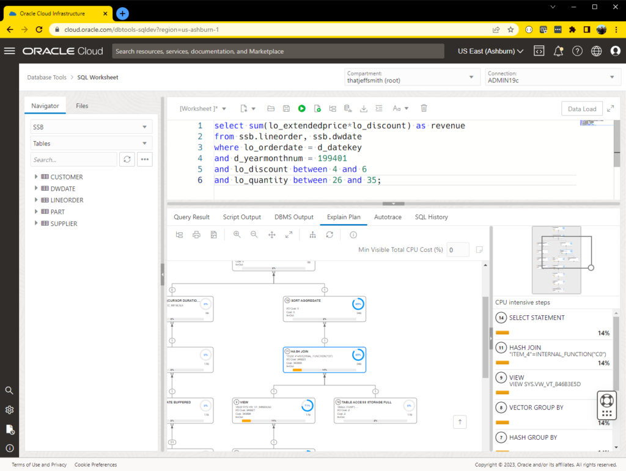Switch to the DBMS Output tab
Image resolution: width=626 pixels, height=471 pixels.
tap(294, 217)
